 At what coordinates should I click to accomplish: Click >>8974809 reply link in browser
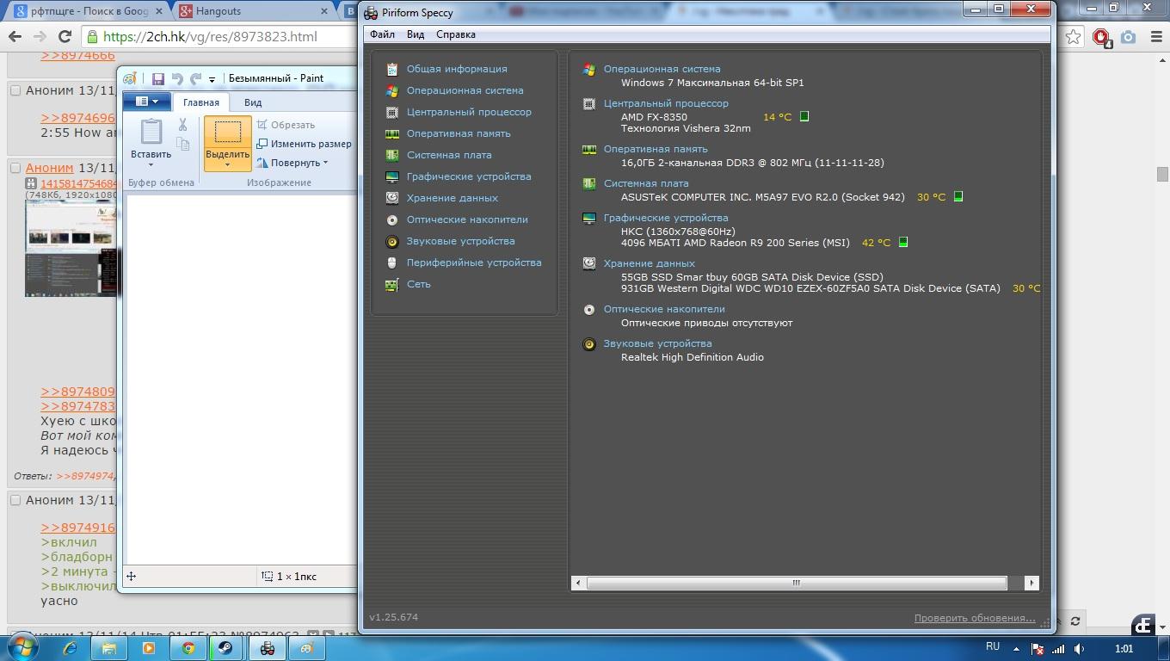pyautogui.click(x=77, y=392)
